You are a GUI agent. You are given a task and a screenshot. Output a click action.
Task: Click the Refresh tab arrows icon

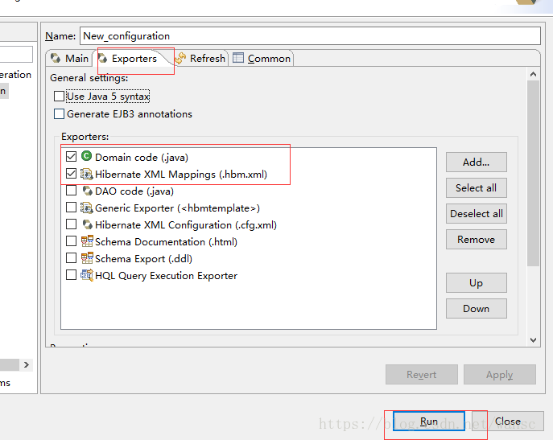(180, 58)
